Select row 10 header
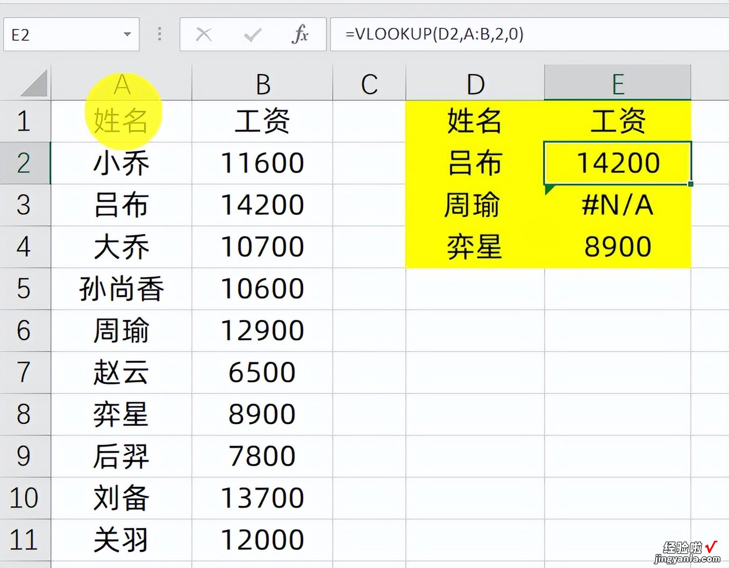 click(x=25, y=498)
